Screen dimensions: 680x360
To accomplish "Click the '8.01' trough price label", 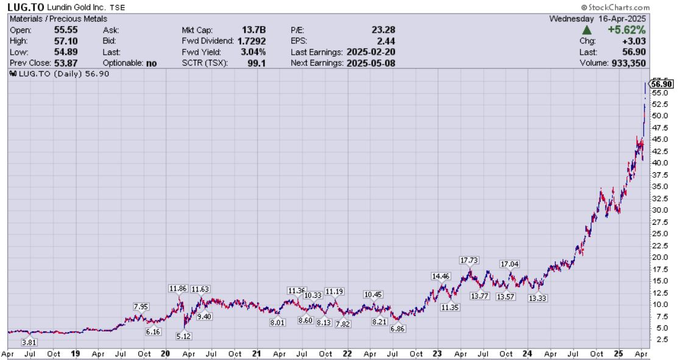I will coord(277,323).
